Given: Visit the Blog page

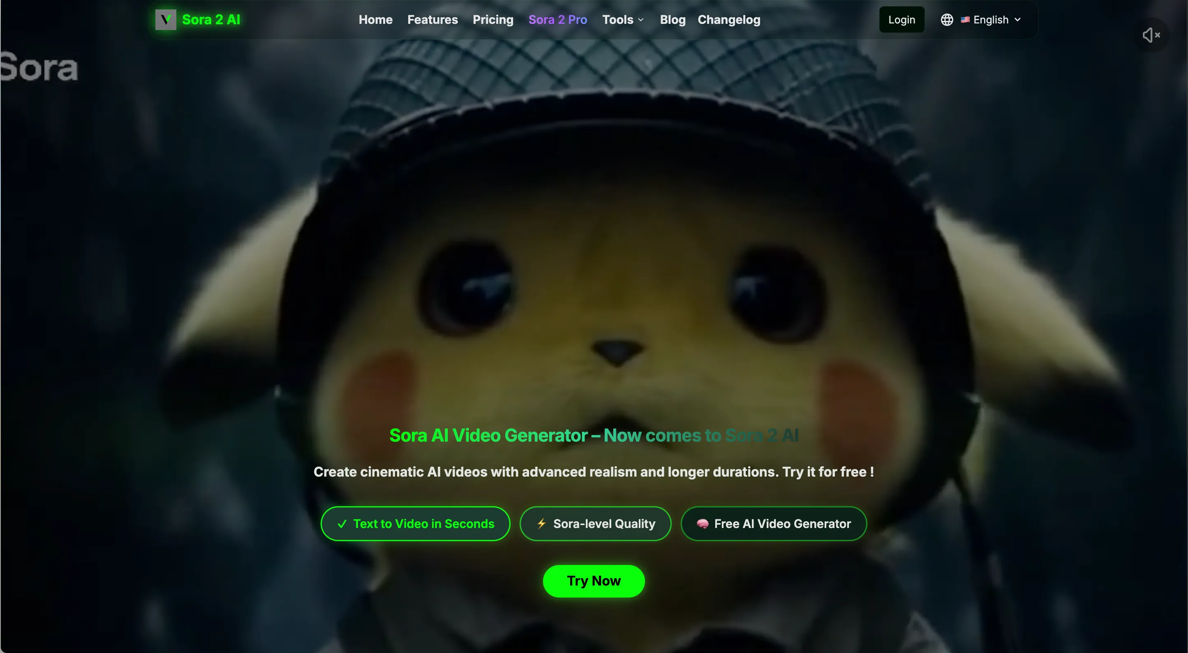Looking at the screenshot, I should pos(672,20).
